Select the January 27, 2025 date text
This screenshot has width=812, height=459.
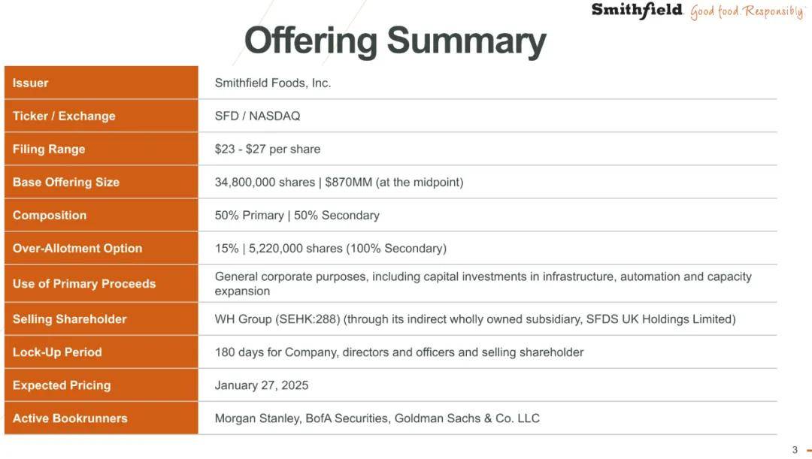click(262, 385)
